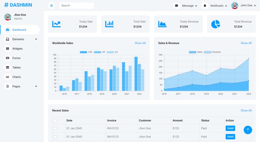Open the Notificatin dropdown
Image resolution: width=260 pixels, height=142 pixels.
tap(218, 6)
